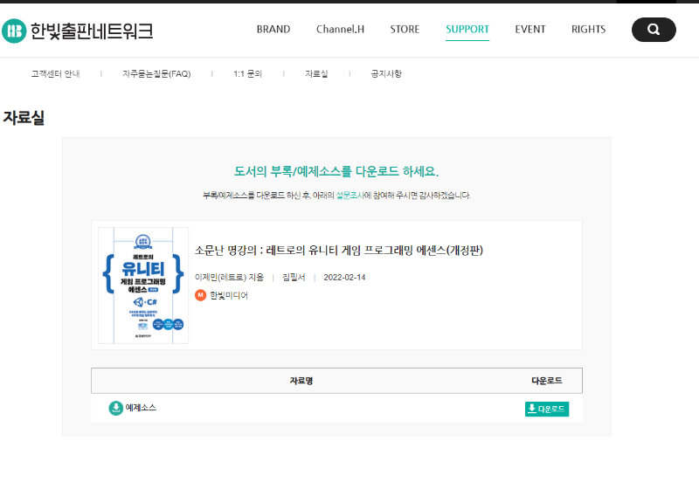699x482 pixels.
Task: Click the orange M publisher badge
Action: [x=201, y=295]
